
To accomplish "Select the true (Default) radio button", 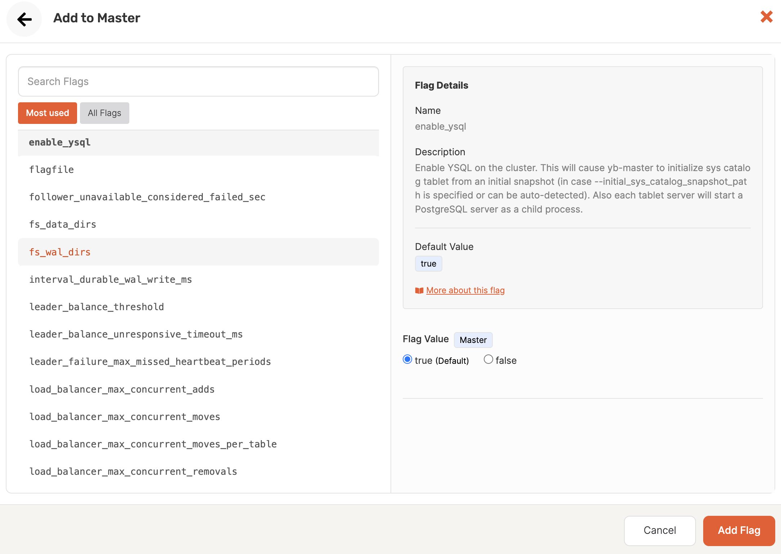I will (407, 359).
